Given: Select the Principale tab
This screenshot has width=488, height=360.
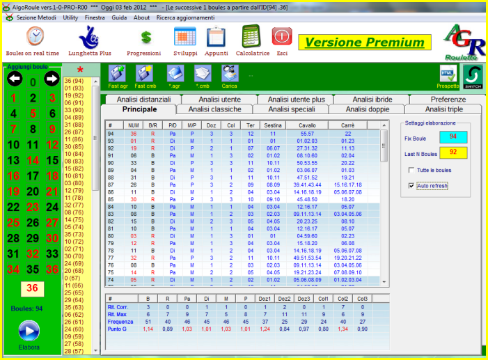Looking at the screenshot, I should pyautogui.click(x=139, y=109).
